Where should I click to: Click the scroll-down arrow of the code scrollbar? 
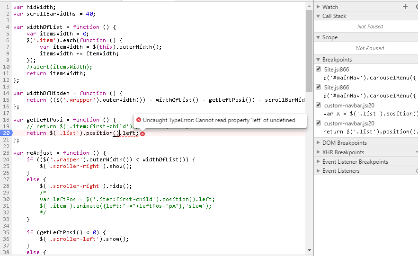[309, 250]
